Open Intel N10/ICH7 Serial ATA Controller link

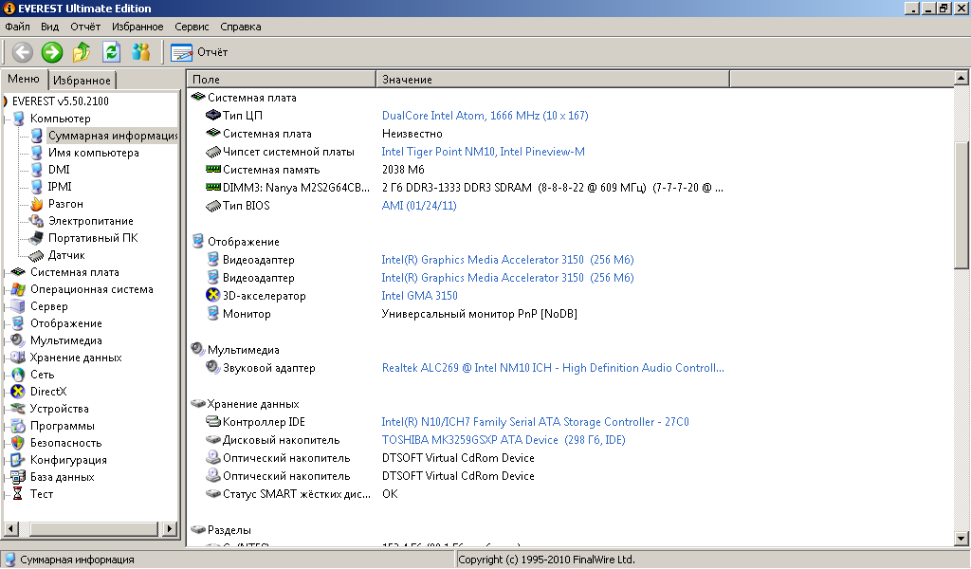(535, 422)
